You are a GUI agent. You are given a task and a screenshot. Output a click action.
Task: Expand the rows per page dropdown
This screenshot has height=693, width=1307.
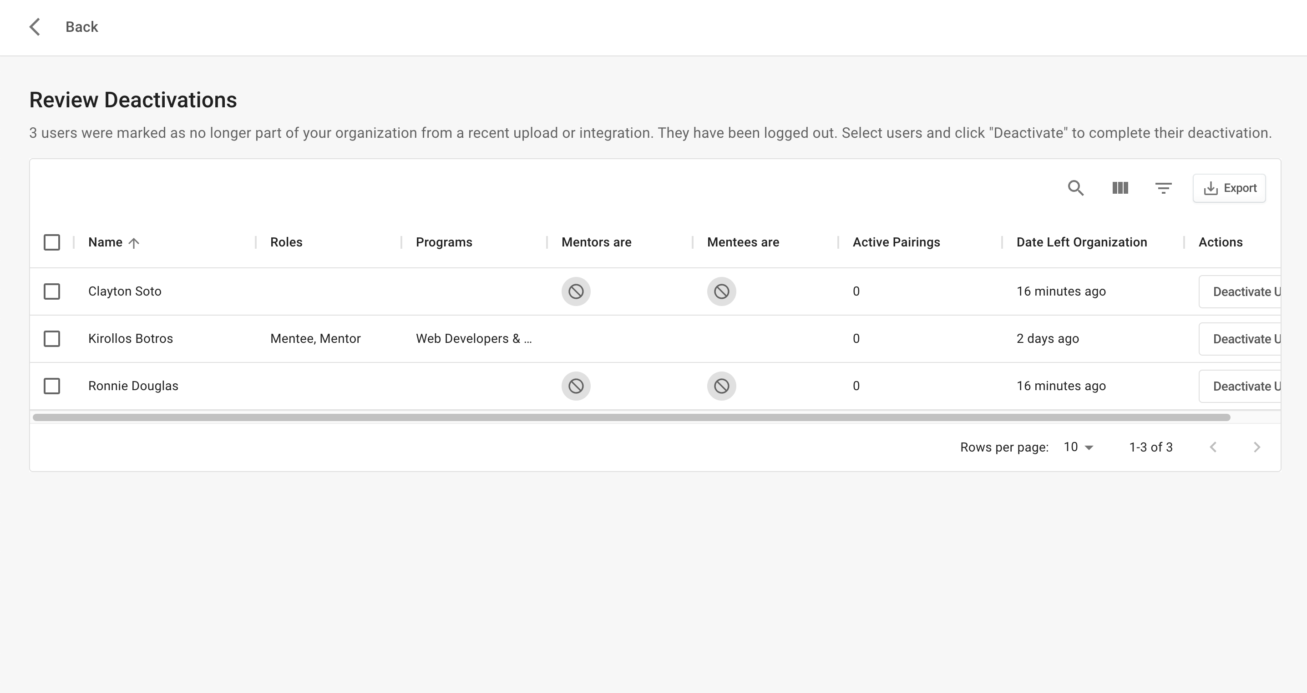pos(1079,447)
